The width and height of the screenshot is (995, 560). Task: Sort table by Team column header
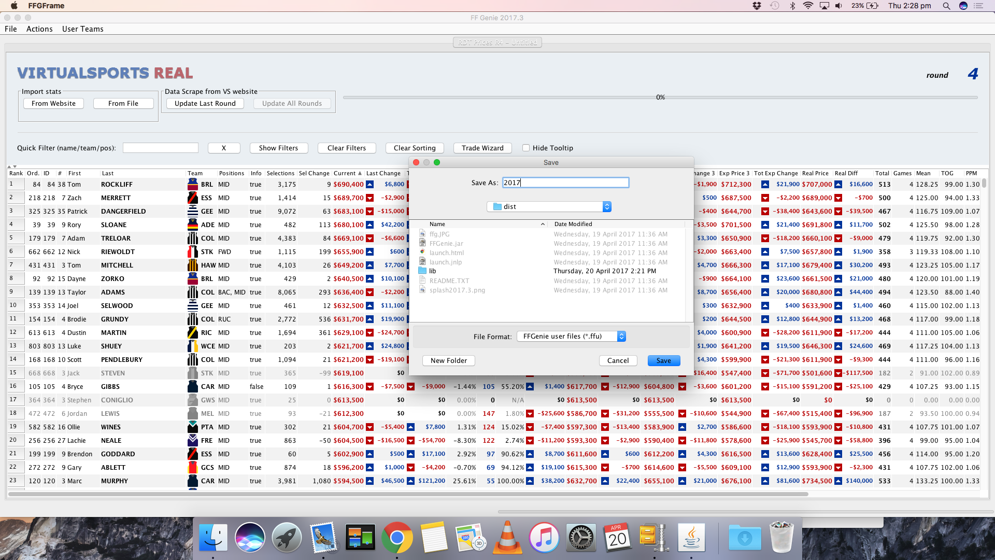(x=201, y=173)
